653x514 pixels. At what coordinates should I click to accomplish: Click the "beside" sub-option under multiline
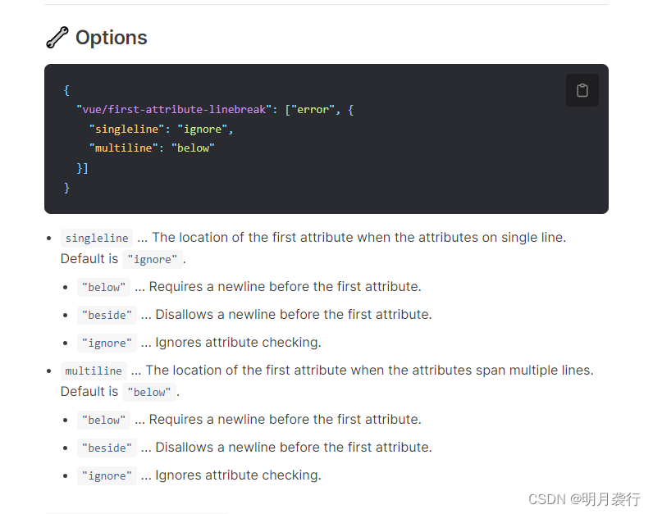(x=107, y=448)
